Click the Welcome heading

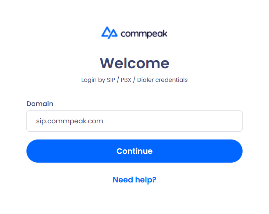(134, 63)
